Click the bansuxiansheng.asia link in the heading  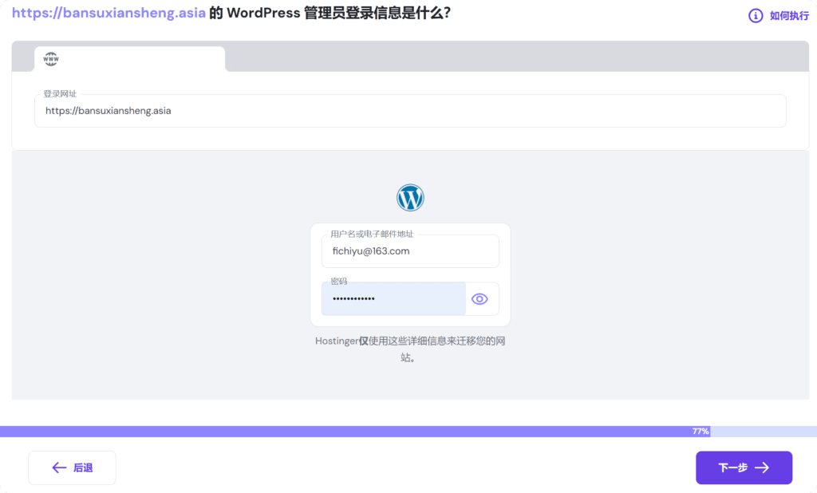(x=109, y=14)
